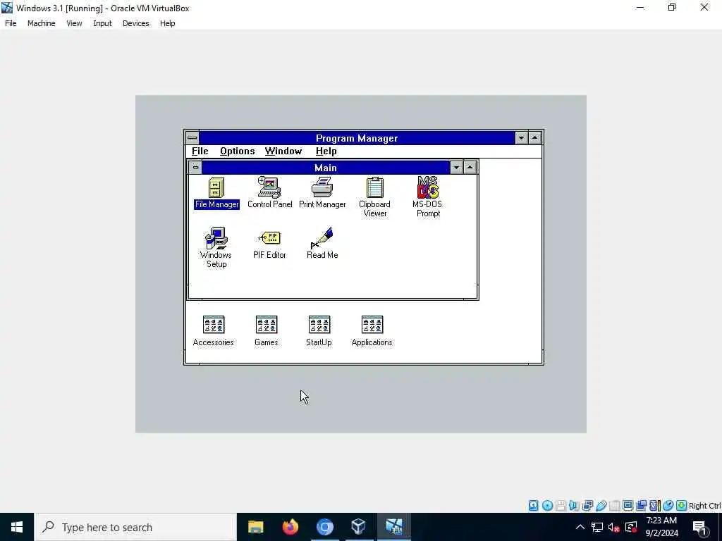This screenshot has height=541, width=722.
Task: Click VirtualBox optical disc status icon
Action: tap(547, 506)
